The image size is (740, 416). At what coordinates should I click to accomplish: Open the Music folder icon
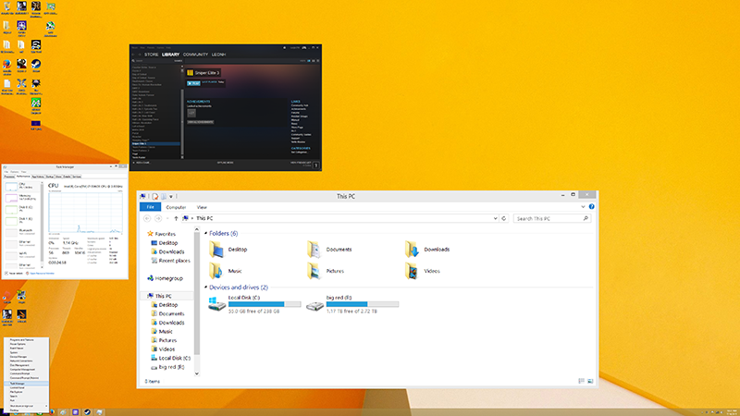[x=217, y=271]
